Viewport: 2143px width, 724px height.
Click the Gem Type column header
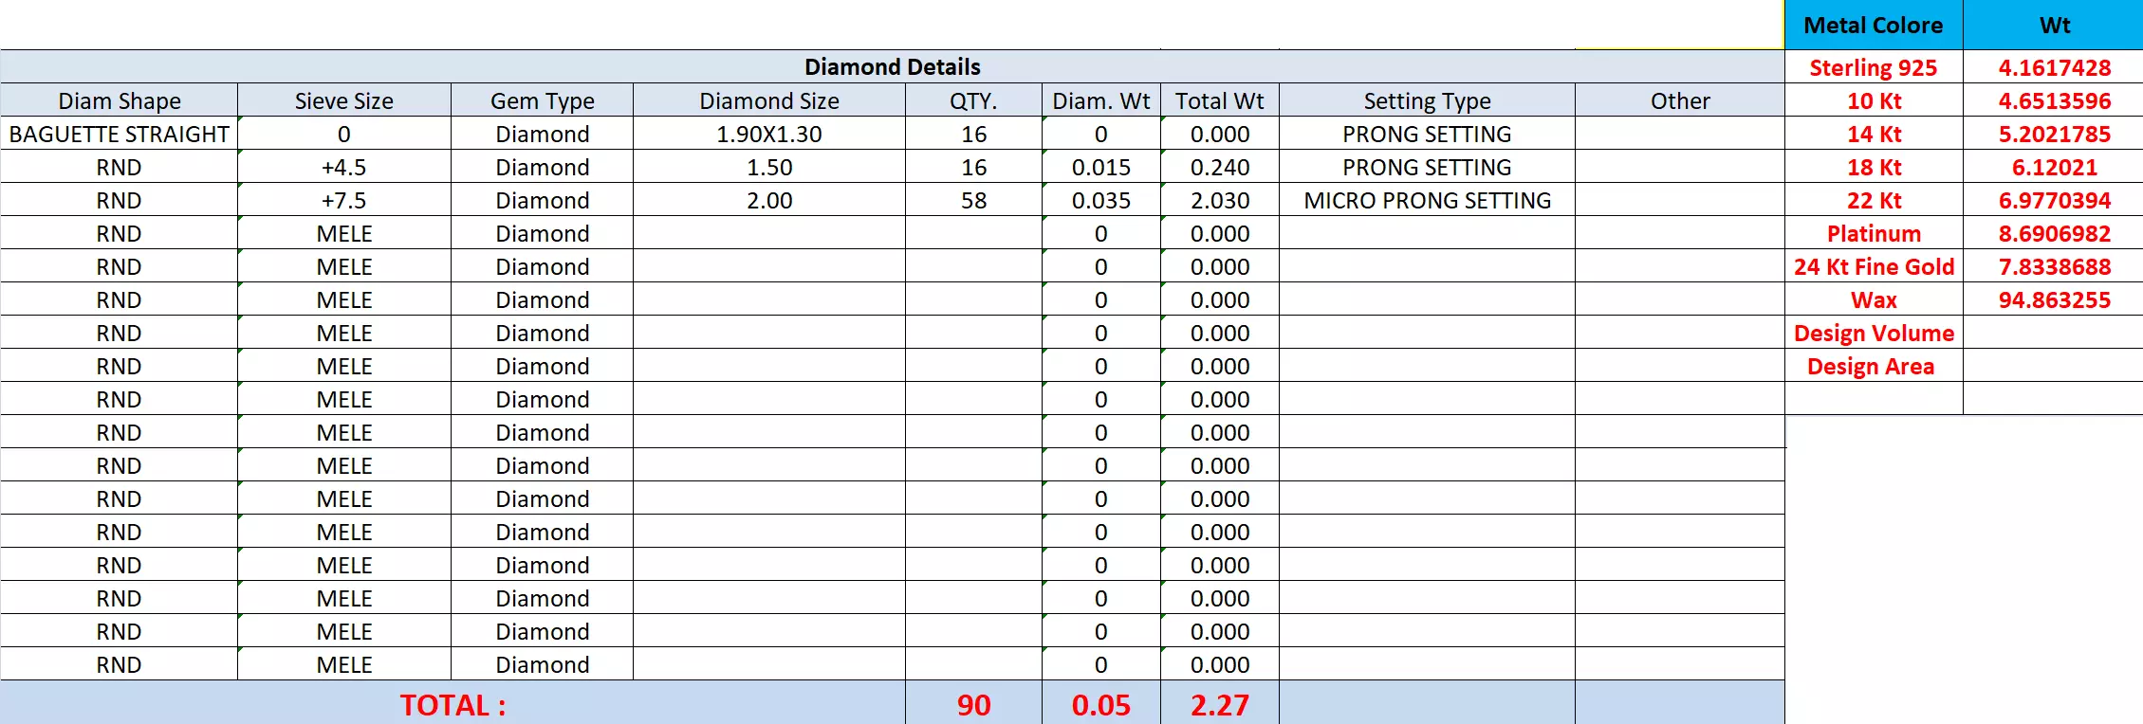[542, 100]
